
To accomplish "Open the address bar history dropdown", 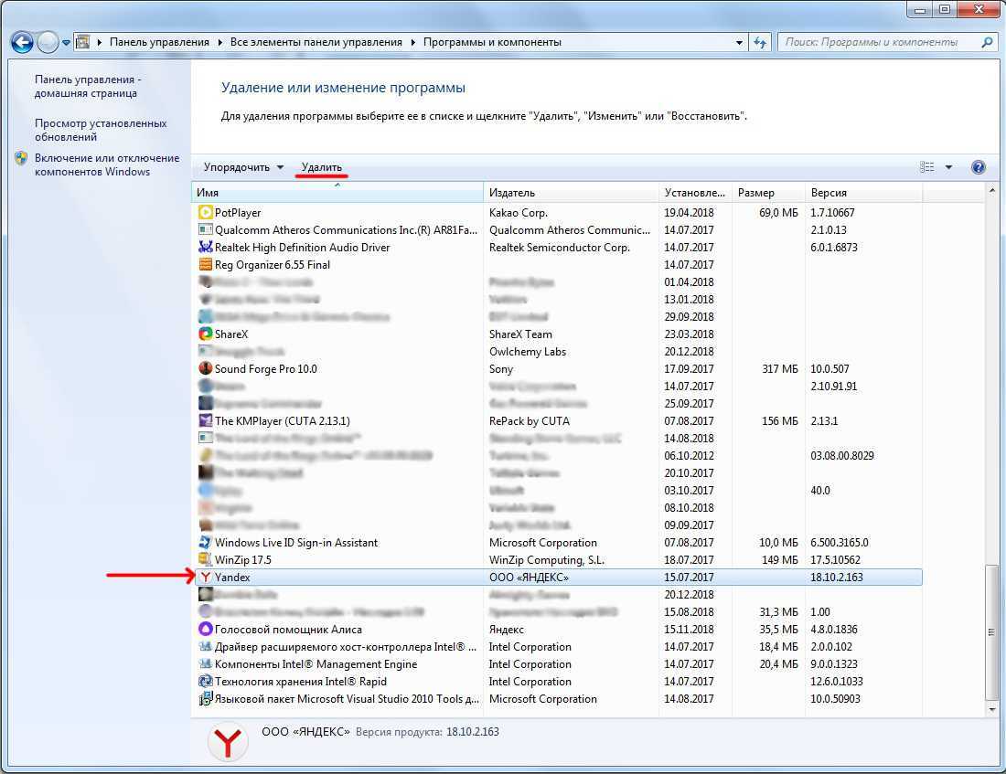I will click(739, 42).
